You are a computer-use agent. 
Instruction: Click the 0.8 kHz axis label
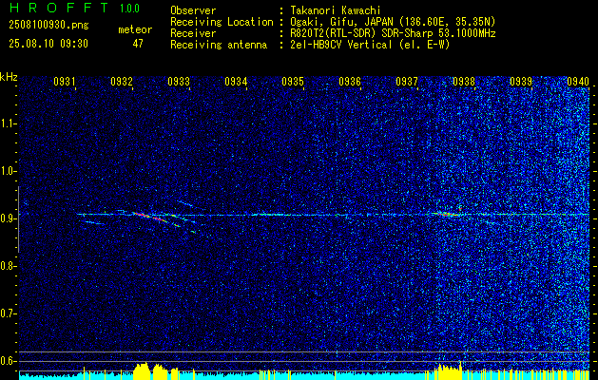(8, 266)
